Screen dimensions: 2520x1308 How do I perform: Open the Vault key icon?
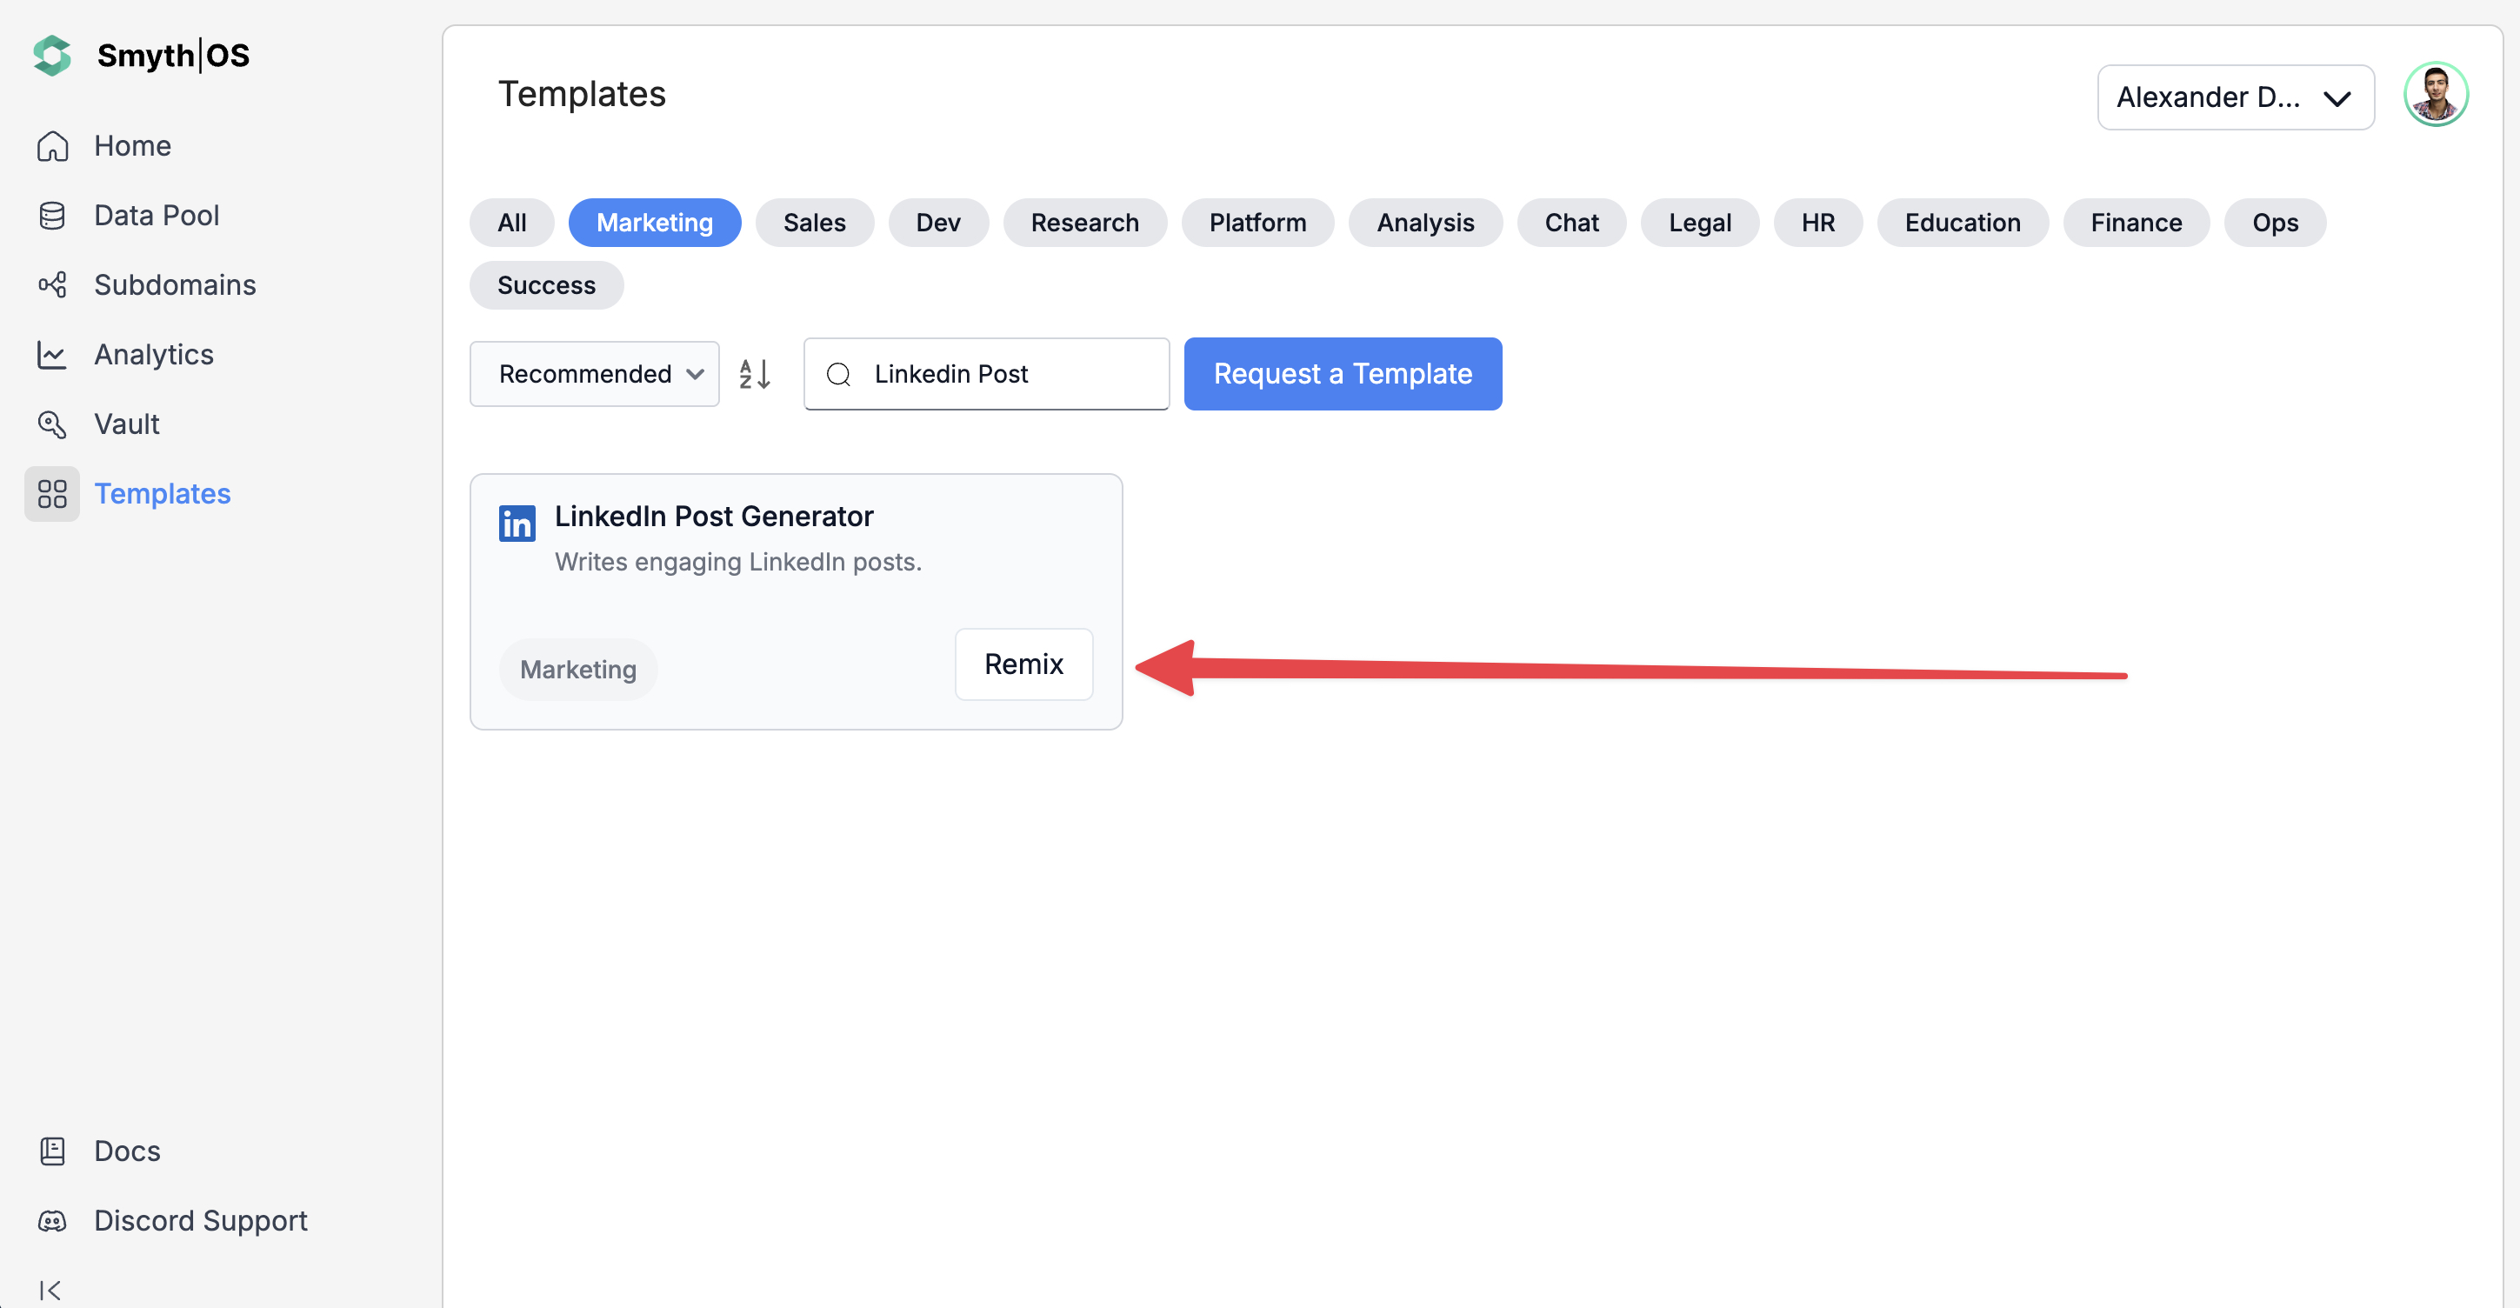52,424
